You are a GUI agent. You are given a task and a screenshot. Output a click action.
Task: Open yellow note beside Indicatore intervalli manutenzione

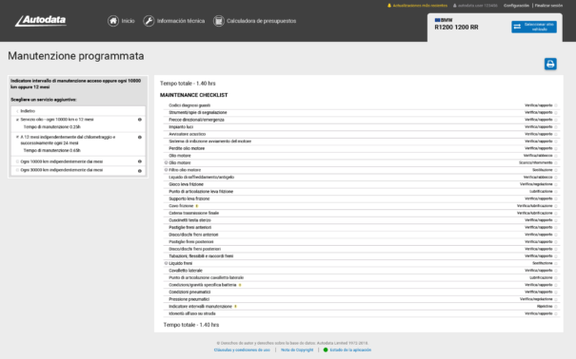pyautogui.click(x=235, y=306)
